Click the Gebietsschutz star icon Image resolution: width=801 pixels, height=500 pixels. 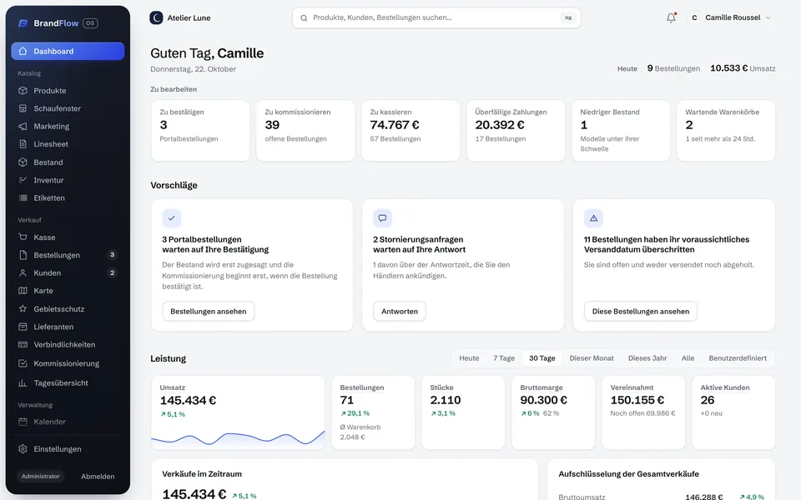23,308
